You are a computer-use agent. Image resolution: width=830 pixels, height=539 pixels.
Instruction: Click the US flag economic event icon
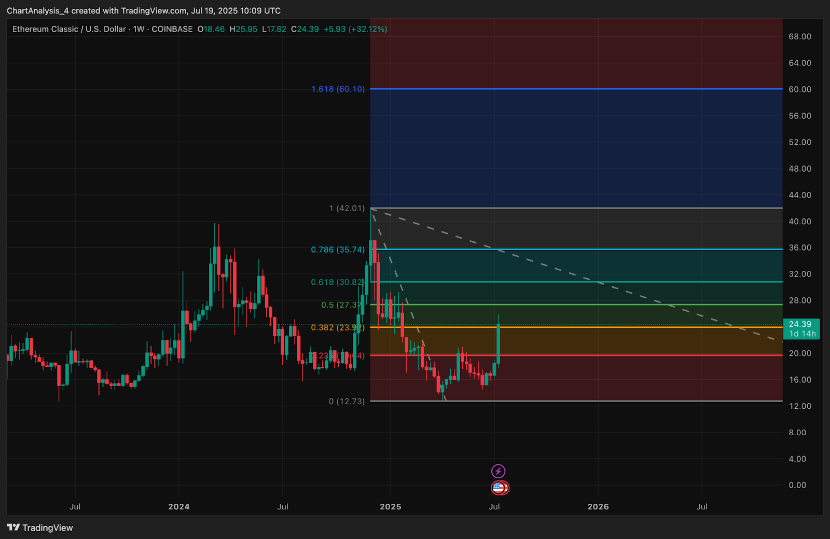[499, 488]
